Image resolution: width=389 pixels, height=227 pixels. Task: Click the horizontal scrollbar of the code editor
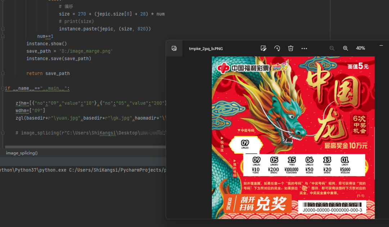tap(85, 147)
